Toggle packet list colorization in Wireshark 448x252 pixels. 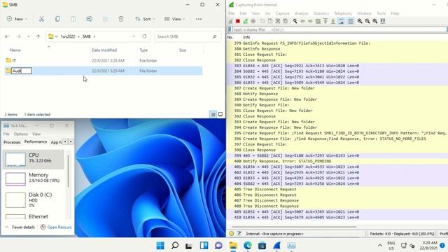click(x=351, y=21)
